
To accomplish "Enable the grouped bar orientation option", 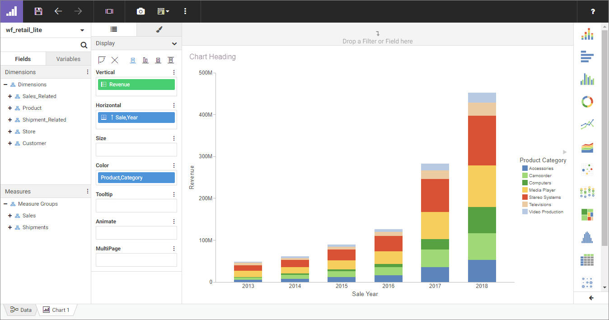I will pyautogui.click(x=145, y=60).
